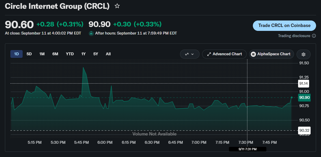Click the 91.50 price axis label
This screenshot has width=321, height=157.
[x=304, y=63]
